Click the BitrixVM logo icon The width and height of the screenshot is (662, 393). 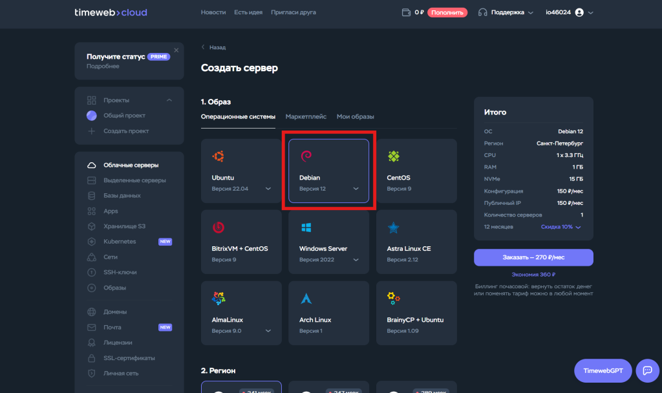(x=219, y=227)
